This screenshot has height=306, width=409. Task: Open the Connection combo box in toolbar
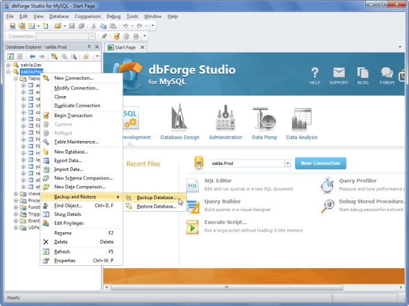point(66,36)
